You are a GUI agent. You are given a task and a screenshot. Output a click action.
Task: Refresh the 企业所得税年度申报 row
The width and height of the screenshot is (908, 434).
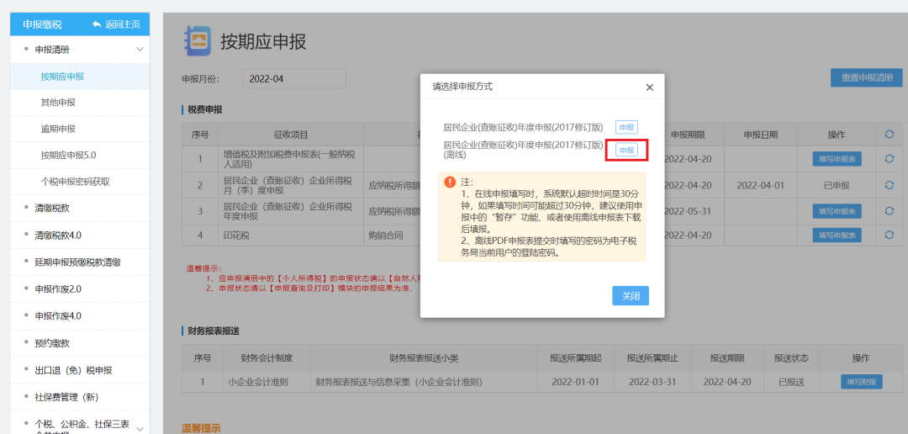coord(890,211)
